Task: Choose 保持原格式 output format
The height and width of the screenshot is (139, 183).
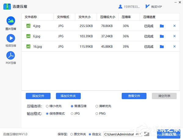Action: (47, 114)
